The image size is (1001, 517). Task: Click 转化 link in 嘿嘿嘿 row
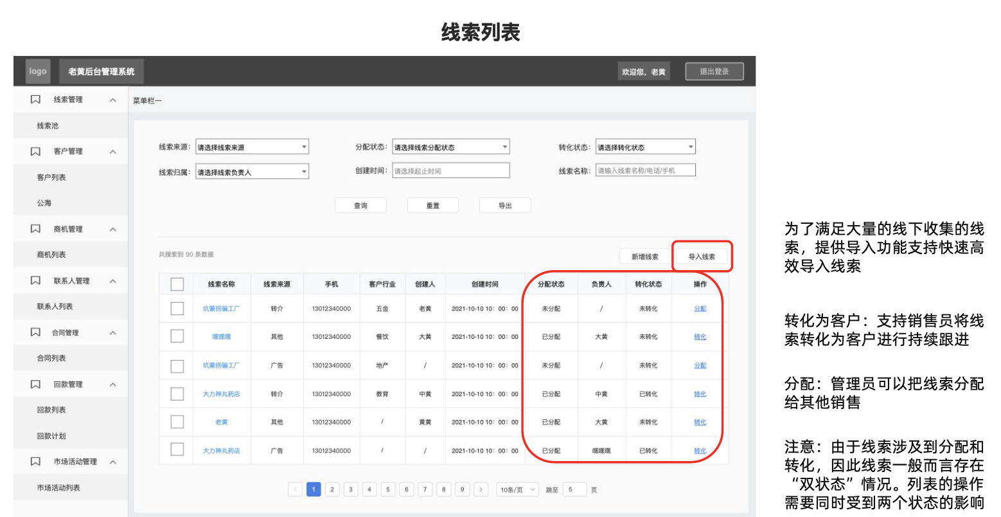700,336
